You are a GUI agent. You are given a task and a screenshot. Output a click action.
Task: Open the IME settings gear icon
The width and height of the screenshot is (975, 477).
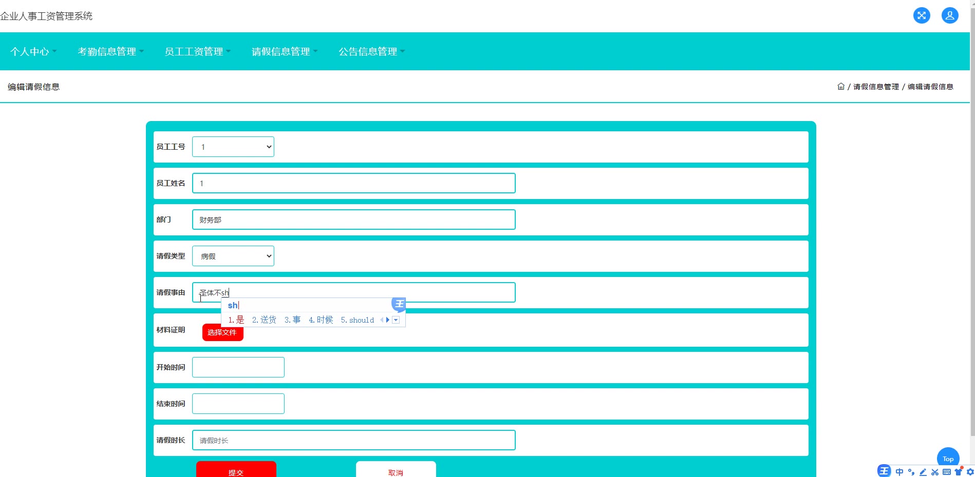coord(970,472)
